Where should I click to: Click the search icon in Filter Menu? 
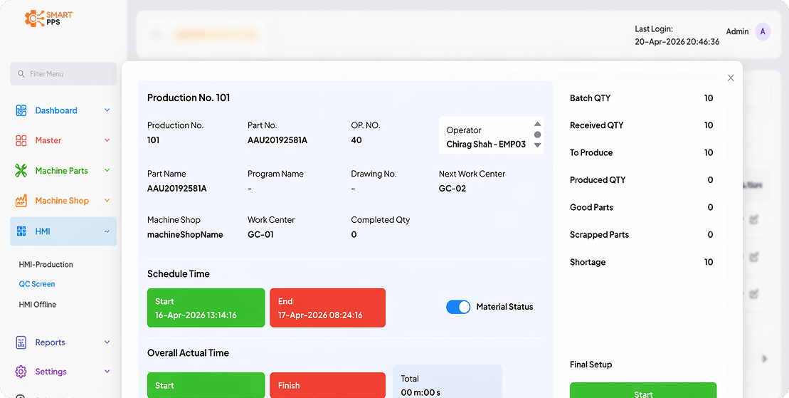point(21,74)
